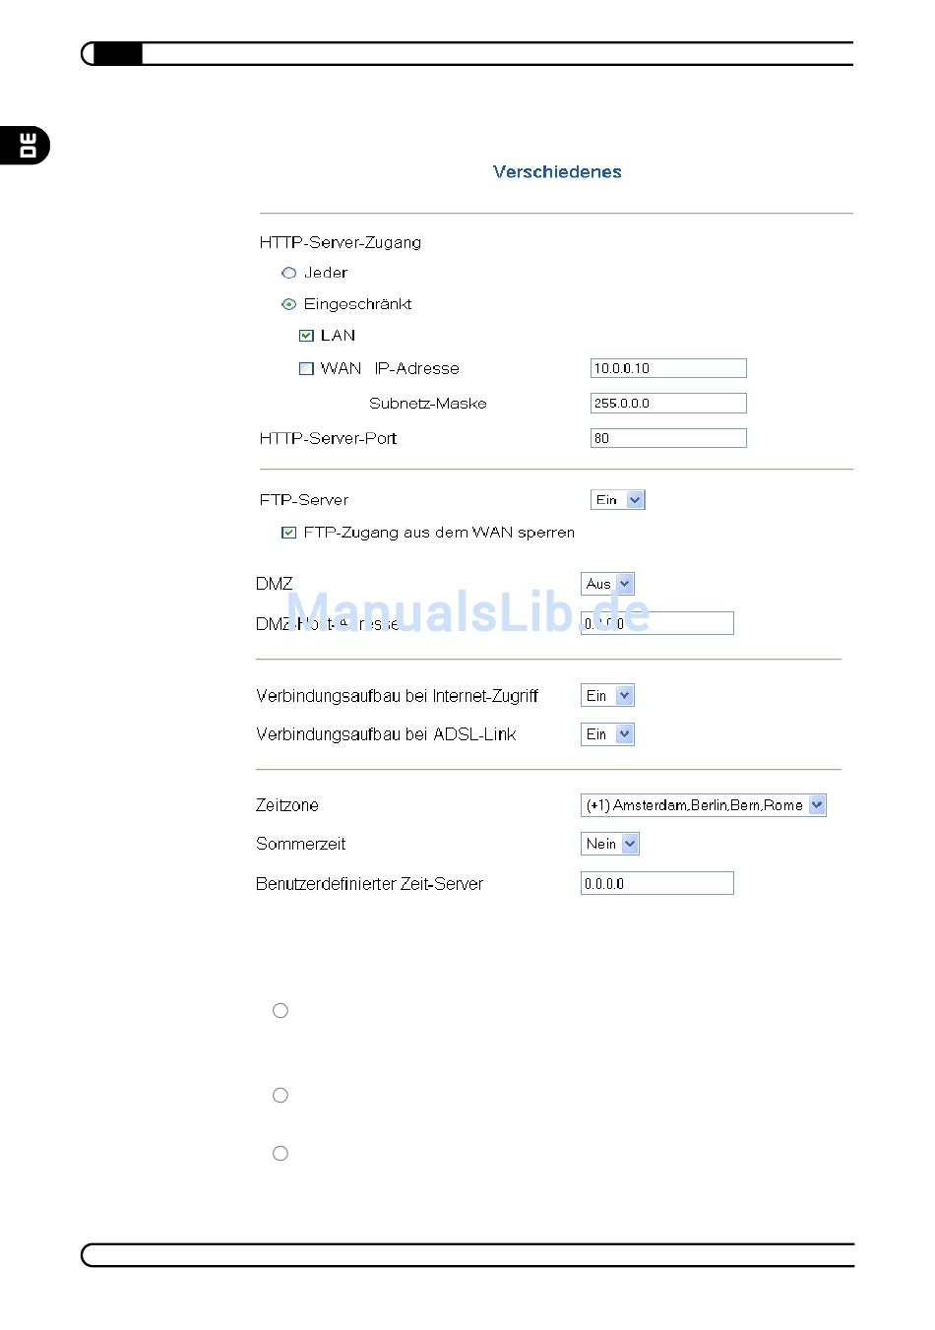Enable the WAN IP-Adresse checkbox

[306, 368]
